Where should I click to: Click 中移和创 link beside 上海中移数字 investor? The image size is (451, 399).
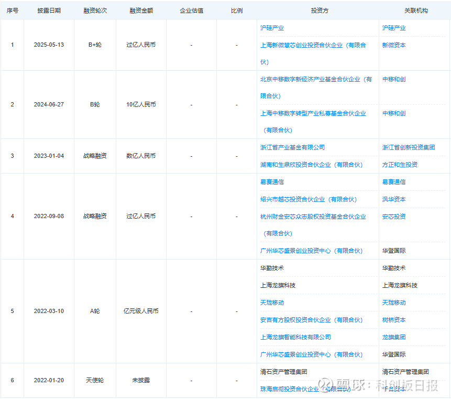click(394, 113)
